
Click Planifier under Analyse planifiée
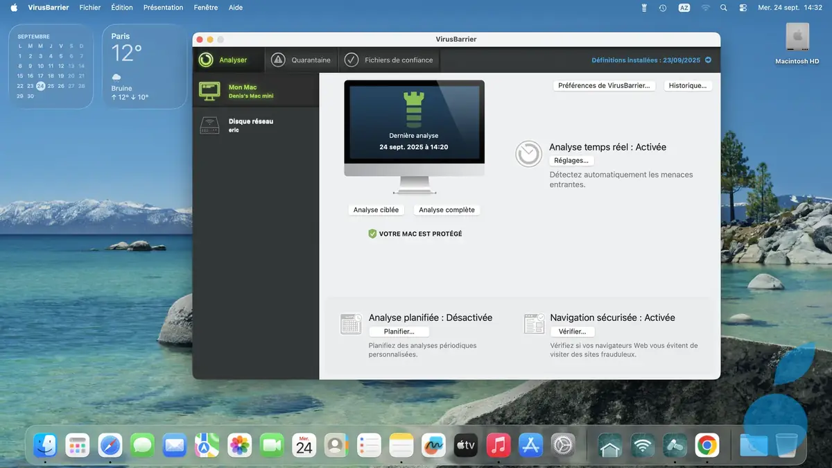coord(399,331)
